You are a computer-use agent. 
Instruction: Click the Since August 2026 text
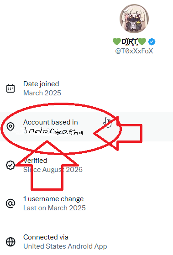53,170
